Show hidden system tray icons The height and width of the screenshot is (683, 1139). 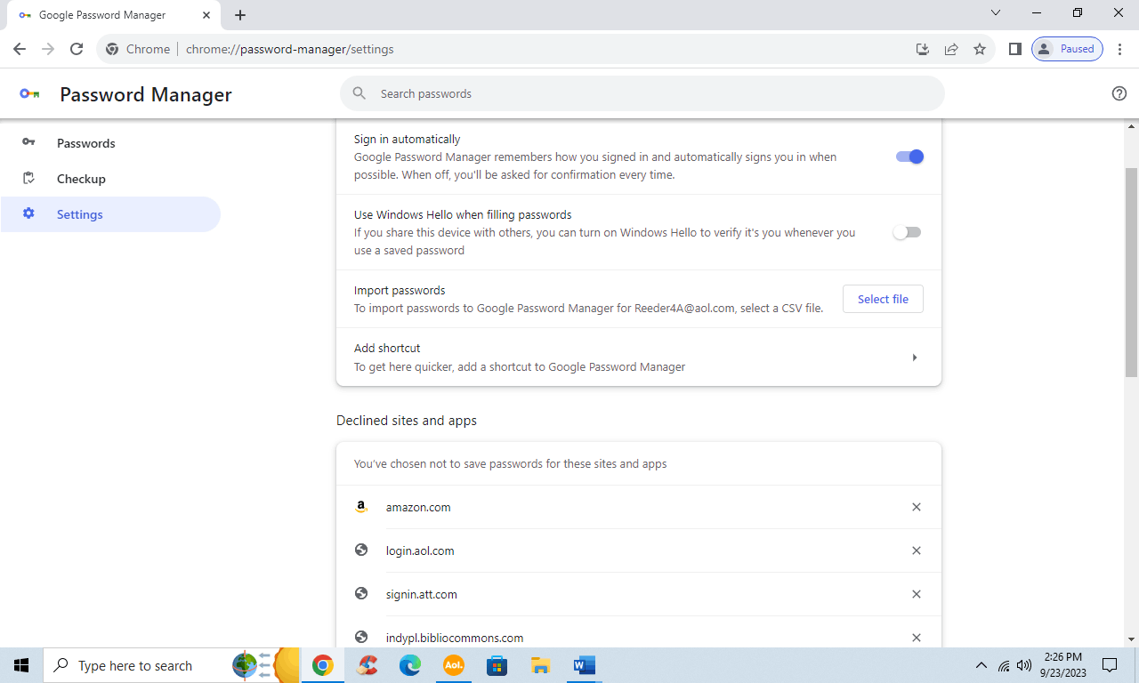click(981, 665)
